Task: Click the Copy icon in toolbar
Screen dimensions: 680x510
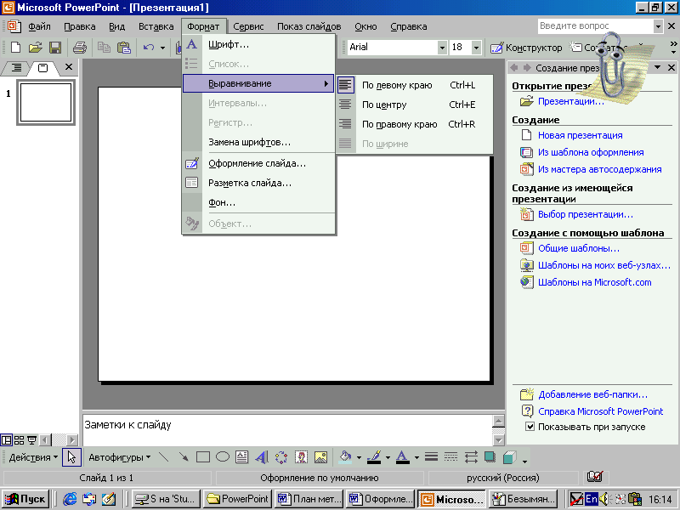Action: pyautogui.click(x=104, y=48)
